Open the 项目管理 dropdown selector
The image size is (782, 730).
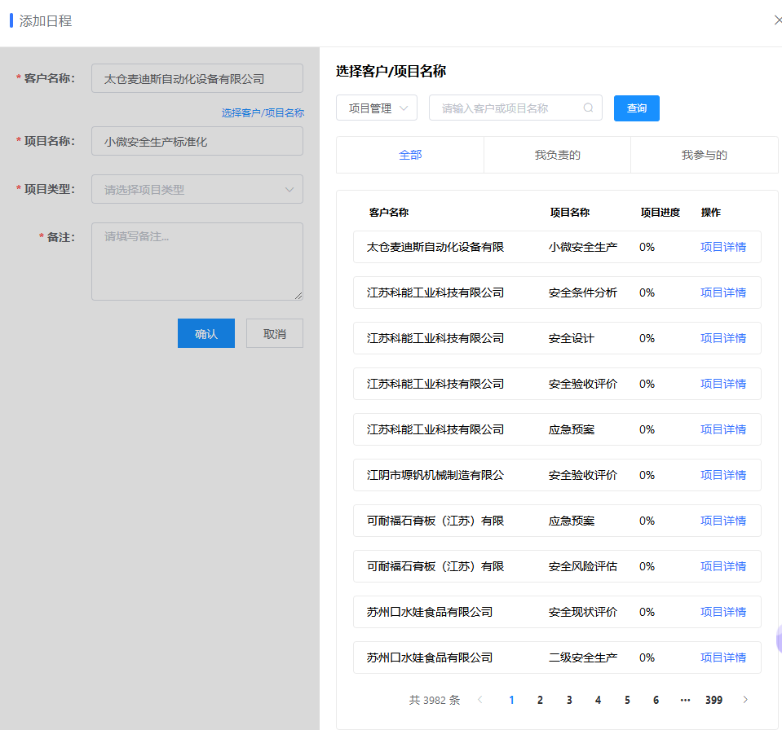coord(377,108)
